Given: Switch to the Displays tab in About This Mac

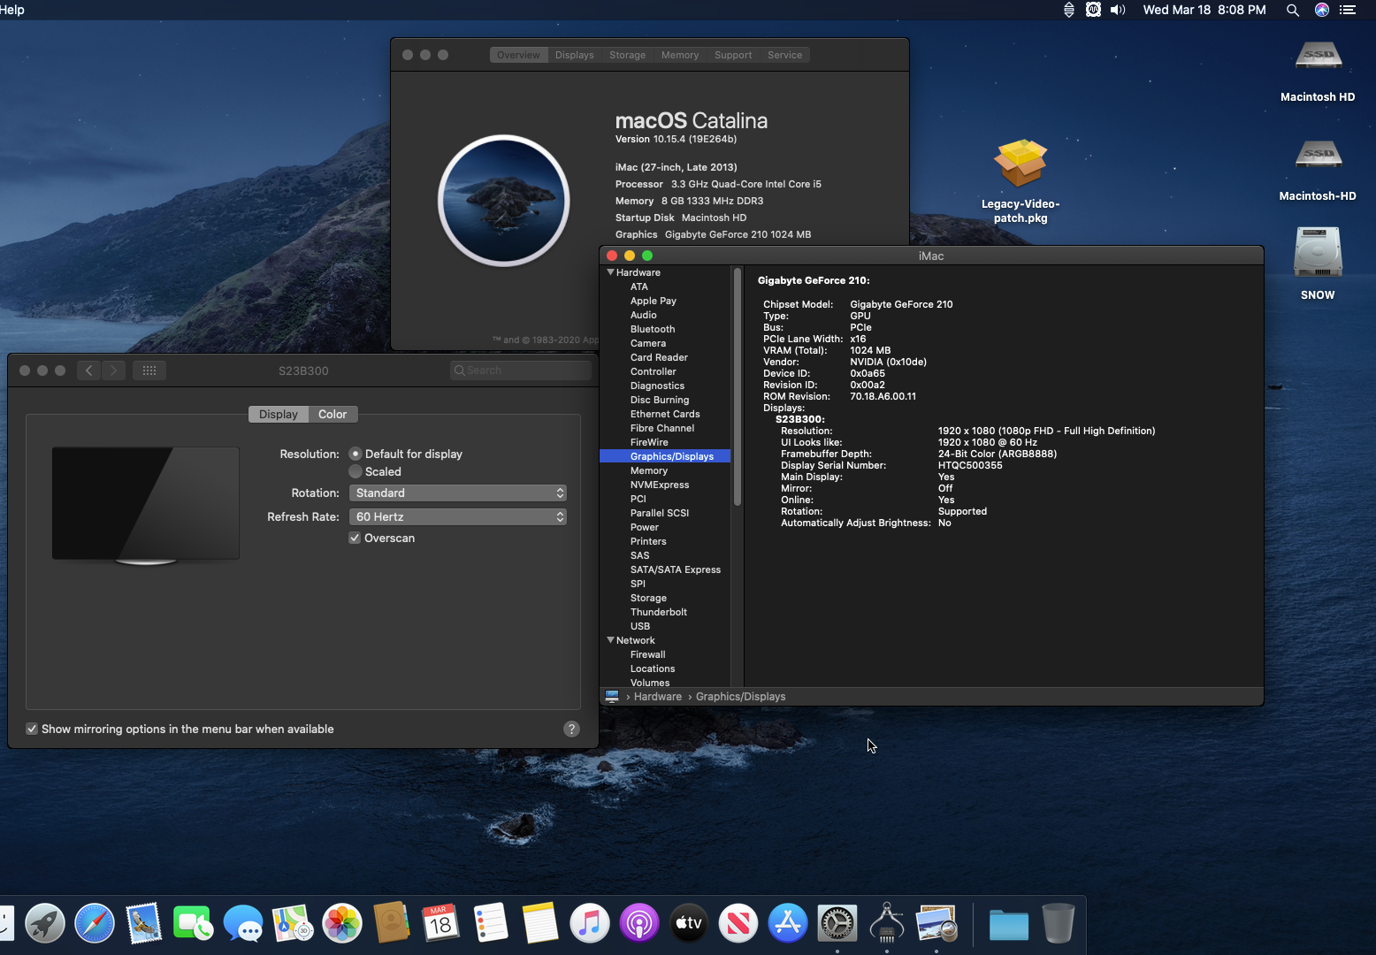Looking at the screenshot, I should tap(575, 55).
